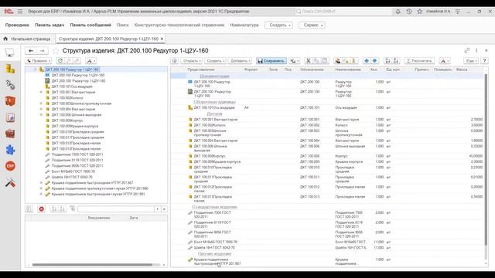Clear the lower panel filter field
The width and height of the screenshot is (495, 278).
[x=164, y=209]
